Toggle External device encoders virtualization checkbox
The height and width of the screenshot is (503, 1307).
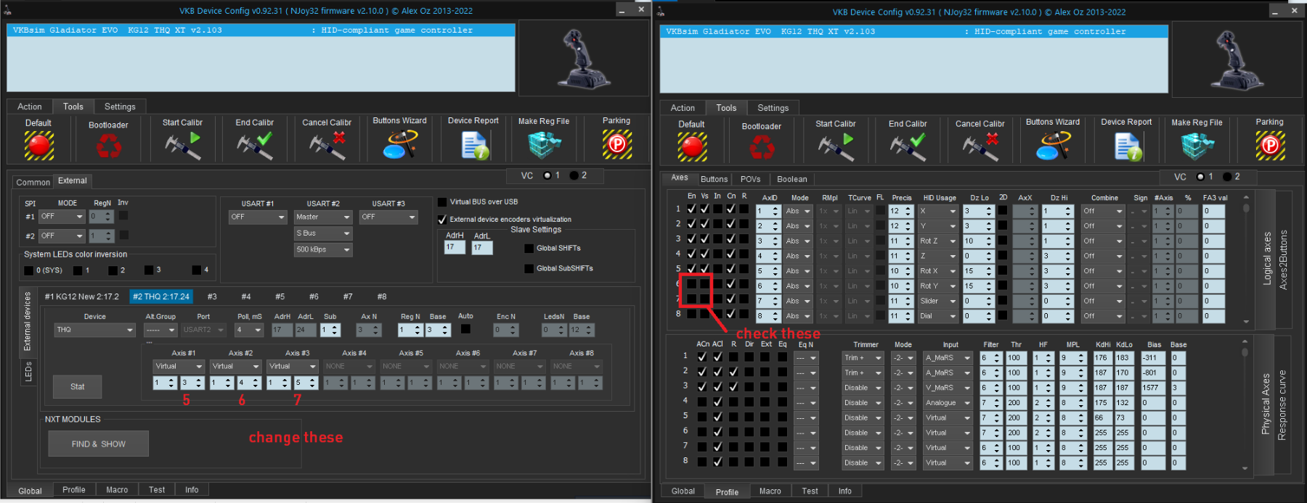[442, 220]
